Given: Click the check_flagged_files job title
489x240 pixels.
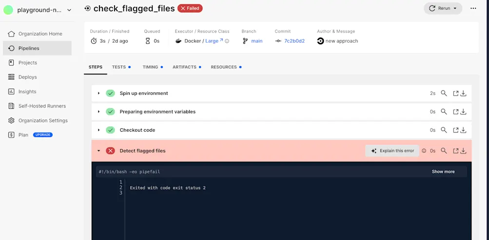Looking at the screenshot, I should click(x=134, y=8).
